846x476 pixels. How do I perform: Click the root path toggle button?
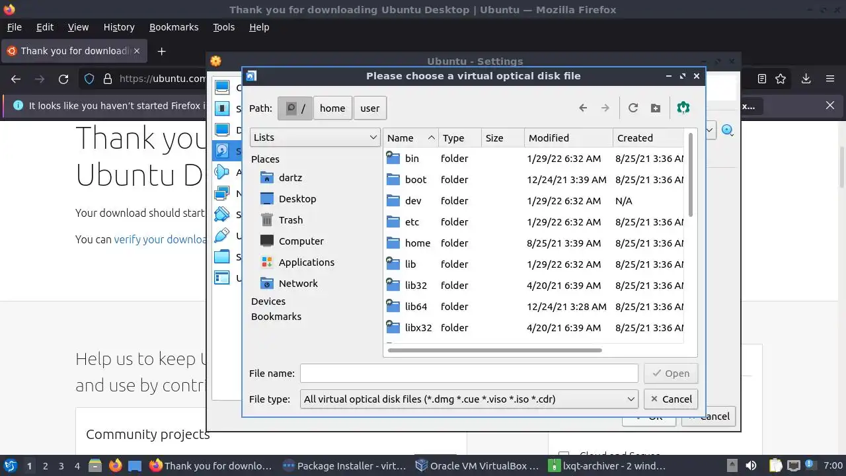pyautogui.click(x=295, y=108)
